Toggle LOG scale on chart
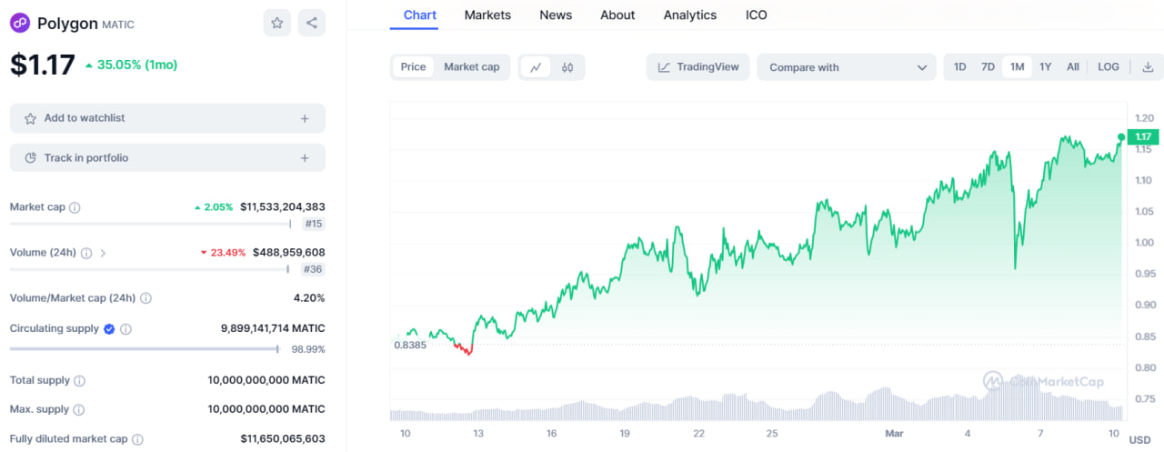This screenshot has height=452, width=1164. pos(1109,67)
